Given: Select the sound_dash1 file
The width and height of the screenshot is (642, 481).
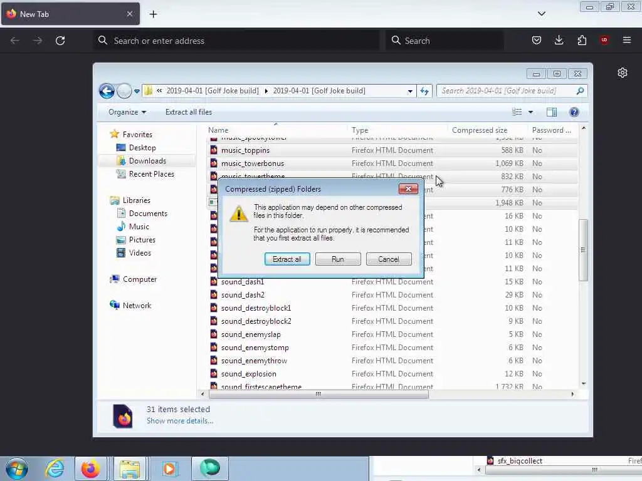Looking at the screenshot, I should click(243, 282).
